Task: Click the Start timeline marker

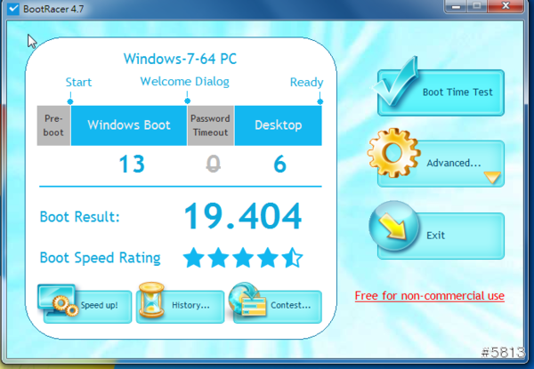Action: 70,101
